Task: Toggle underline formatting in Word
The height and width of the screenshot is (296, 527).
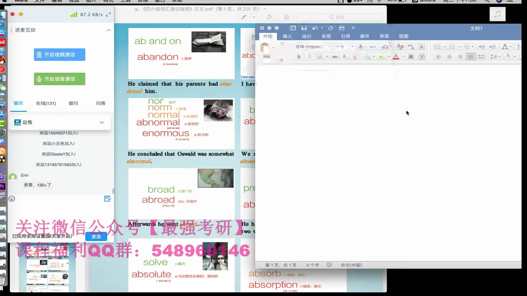Action: 319,57
